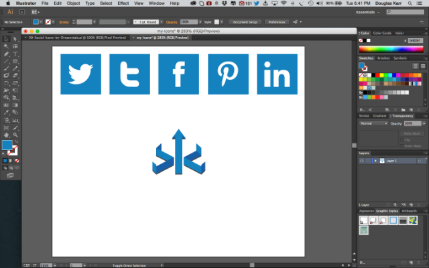Viewport: 429px width, 268px height.
Task: Click the Opacity field in control bar
Action: [x=189, y=22]
